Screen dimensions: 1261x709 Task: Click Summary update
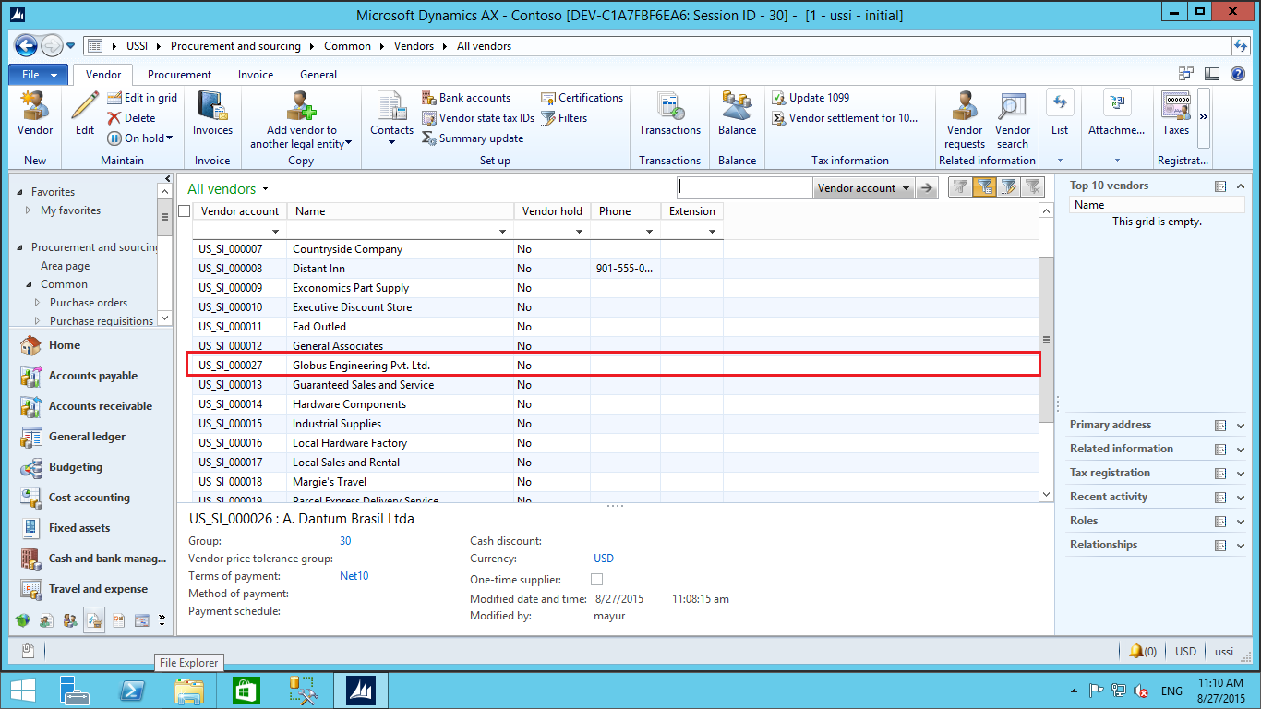click(473, 138)
